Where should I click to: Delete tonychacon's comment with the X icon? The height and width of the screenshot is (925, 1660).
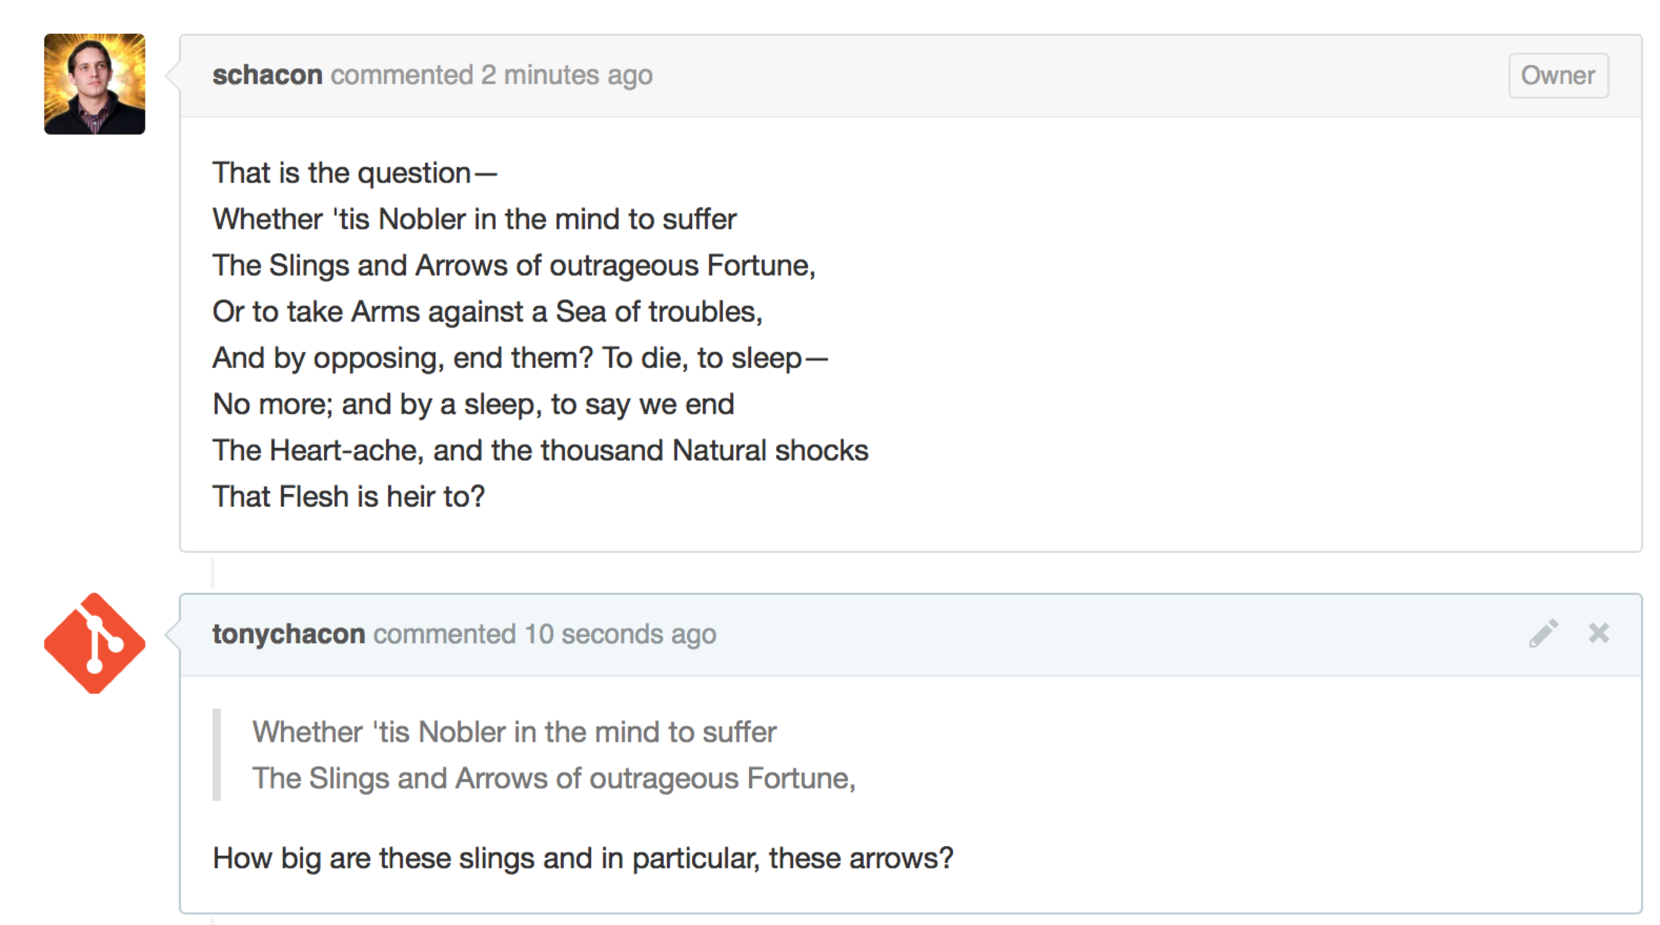click(x=1599, y=633)
